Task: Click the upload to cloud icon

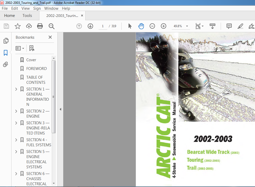Action: tap(29, 26)
